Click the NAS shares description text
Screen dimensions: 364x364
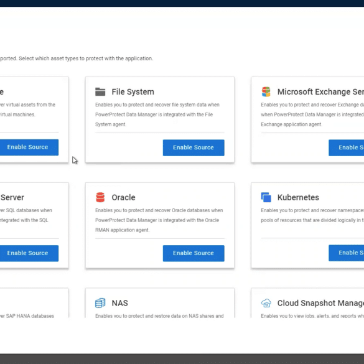pyautogui.click(x=159, y=315)
